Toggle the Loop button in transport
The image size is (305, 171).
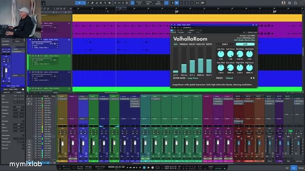[x=158, y=167]
